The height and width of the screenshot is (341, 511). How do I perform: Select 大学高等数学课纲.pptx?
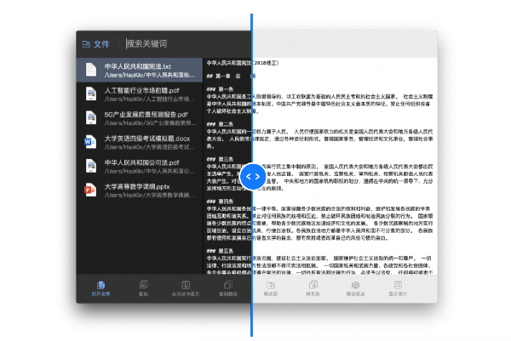click(x=140, y=190)
